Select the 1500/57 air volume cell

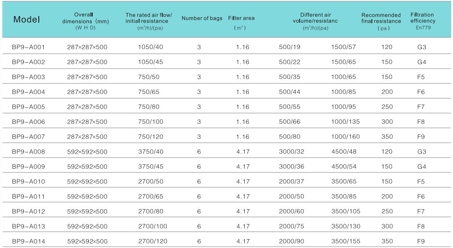(x=343, y=47)
